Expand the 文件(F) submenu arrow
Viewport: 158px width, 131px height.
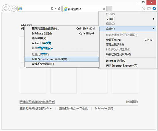(x=154, y=19)
